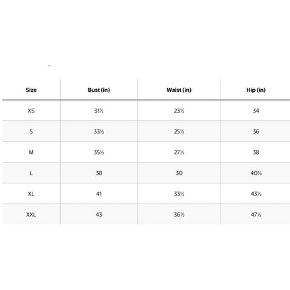Click the L bust value 38
The width and height of the screenshot is (290, 290).
point(99,173)
